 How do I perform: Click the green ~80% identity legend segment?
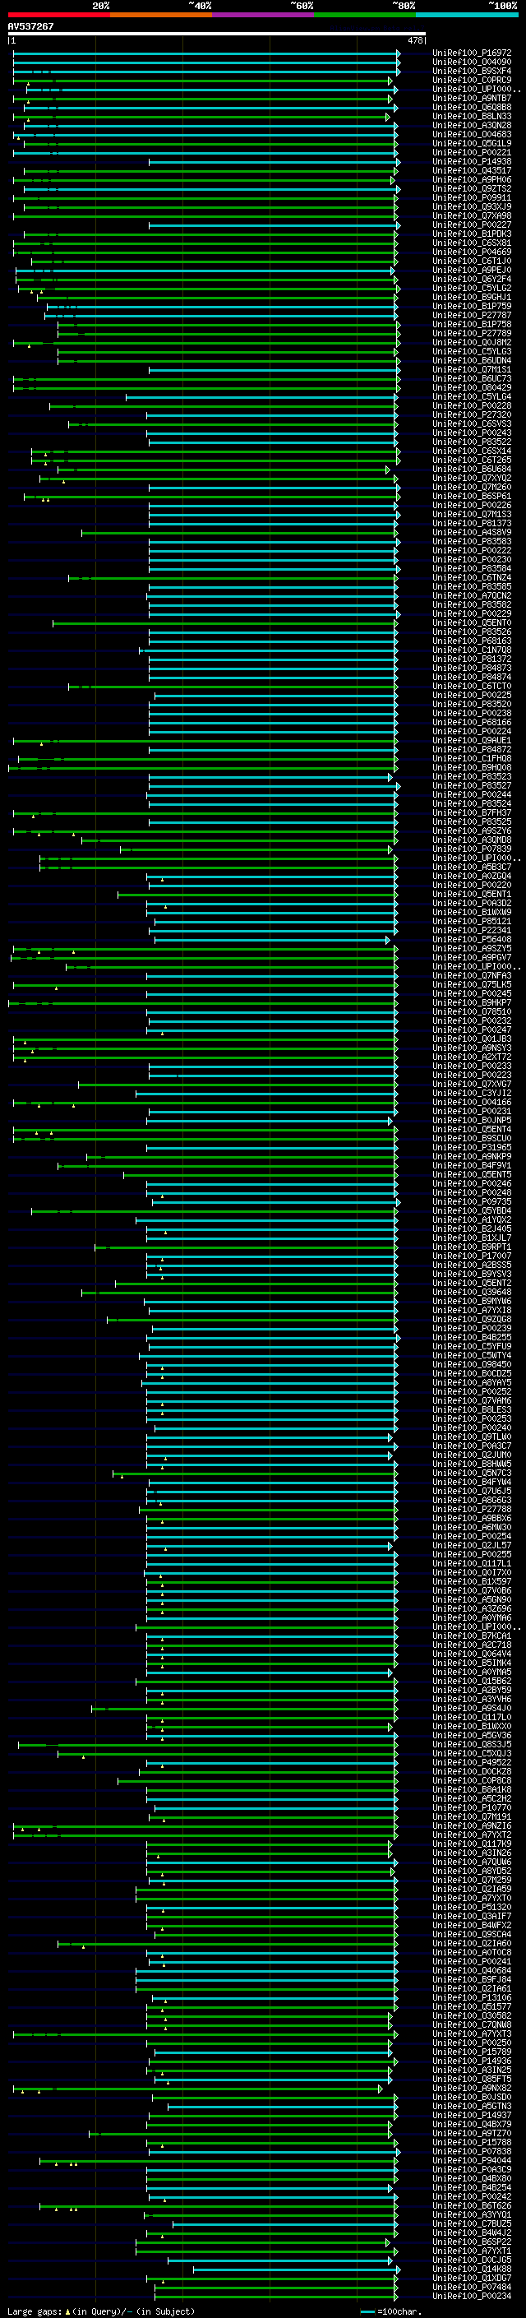[x=365, y=15]
